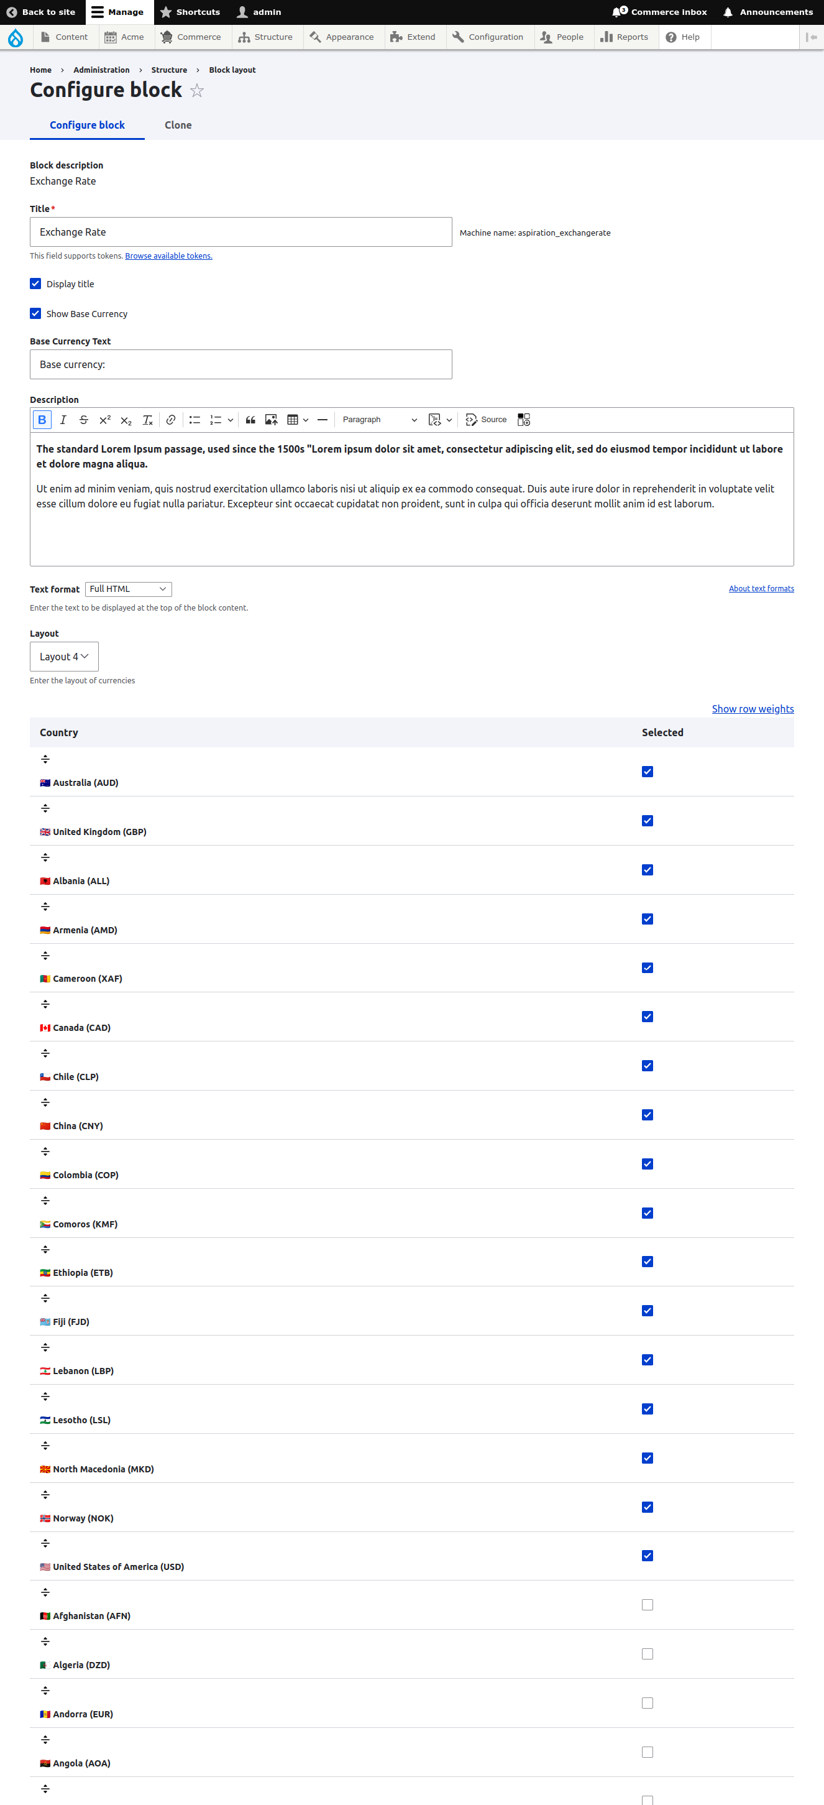Add the page to shortcuts with the star
The width and height of the screenshot is (824, 1805).
(x=197, y=90)
